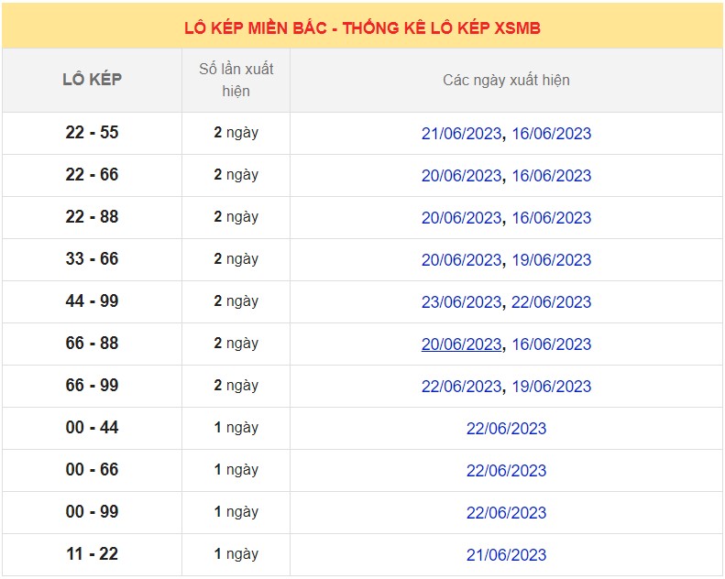Open the 19/06/2023 link in row 66 - 99

(x=551, y=387)
